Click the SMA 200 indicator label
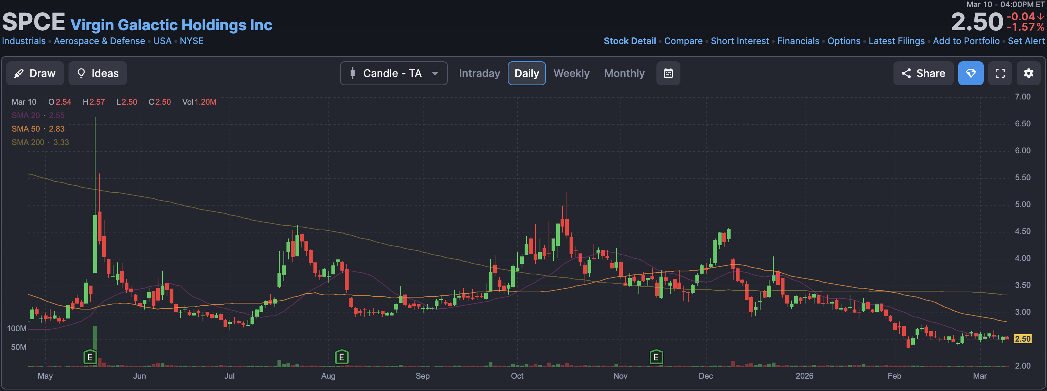The width and height of the screenshot is (1047, 391). click(x=28, y=142)
